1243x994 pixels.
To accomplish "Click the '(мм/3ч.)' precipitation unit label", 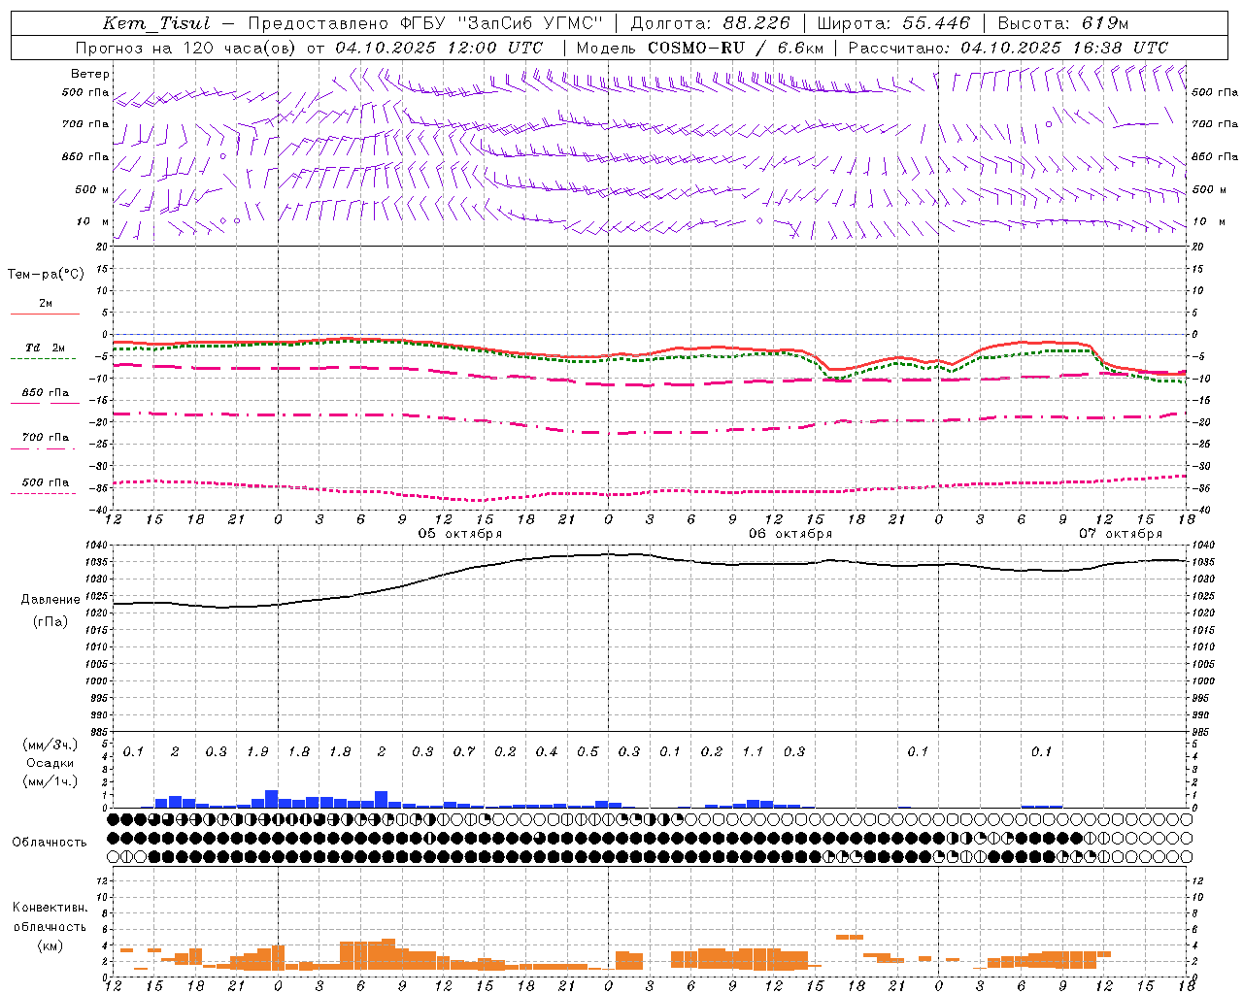I will pos(50,745).
